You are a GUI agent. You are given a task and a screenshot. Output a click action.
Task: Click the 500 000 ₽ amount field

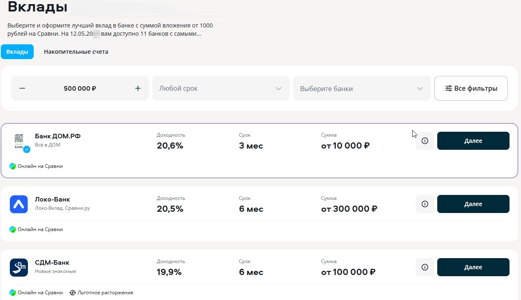tap(80, 88)
